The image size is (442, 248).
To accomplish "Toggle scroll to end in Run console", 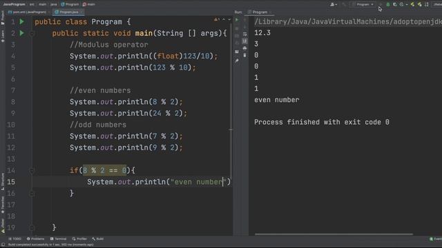I will point(244,41).
